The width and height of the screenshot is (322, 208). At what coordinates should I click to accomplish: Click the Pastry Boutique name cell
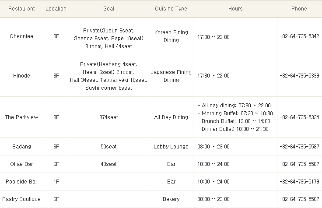(21, 199)
